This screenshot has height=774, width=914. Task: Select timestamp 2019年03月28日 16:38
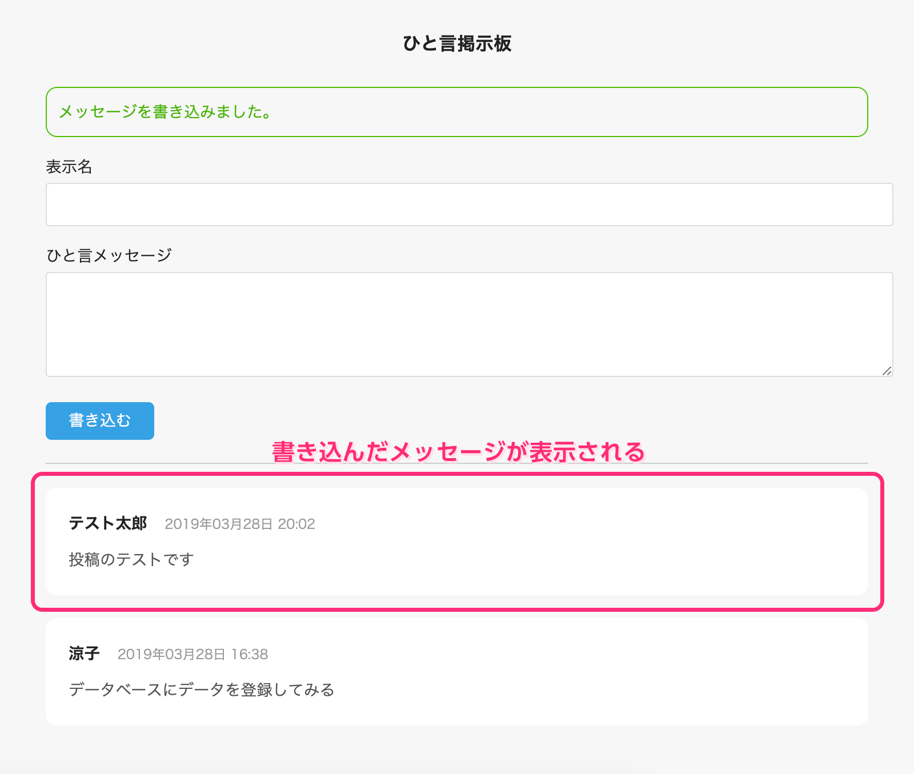[193, 655]
